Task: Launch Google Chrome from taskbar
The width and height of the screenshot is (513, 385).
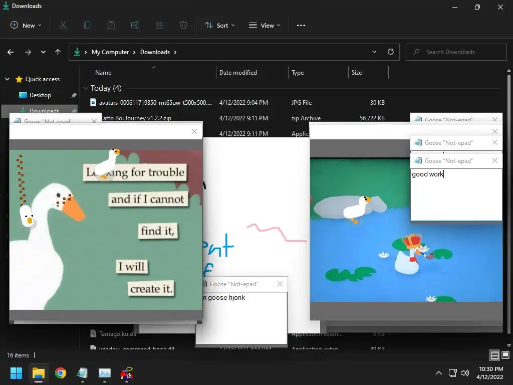Action: pyautogui.click(x=61, y=373)
